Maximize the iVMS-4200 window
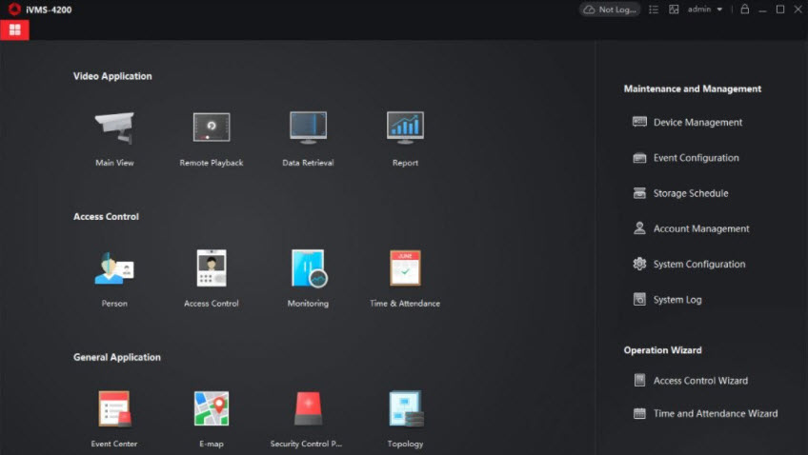The image size is (808, 455). (x=780, y=10)
